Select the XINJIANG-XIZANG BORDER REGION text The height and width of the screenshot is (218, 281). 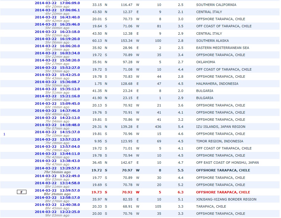tap(226, 199)
